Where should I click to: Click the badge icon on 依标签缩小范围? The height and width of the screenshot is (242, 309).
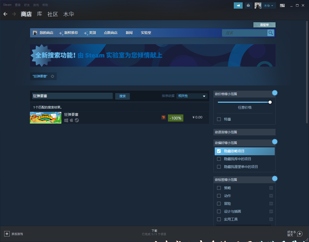(275, 178)
